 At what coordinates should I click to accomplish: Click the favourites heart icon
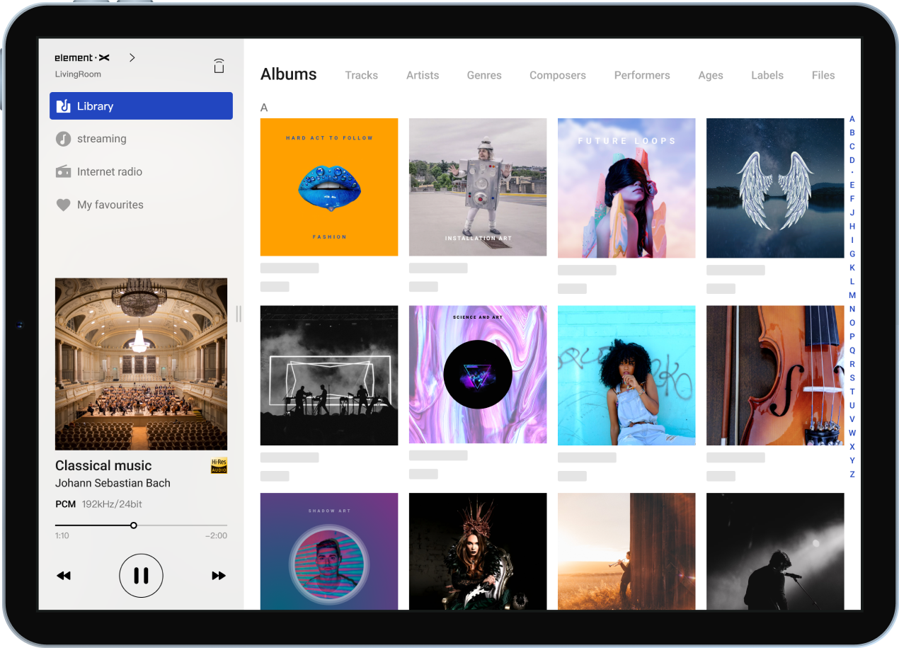tap(63, 205)
